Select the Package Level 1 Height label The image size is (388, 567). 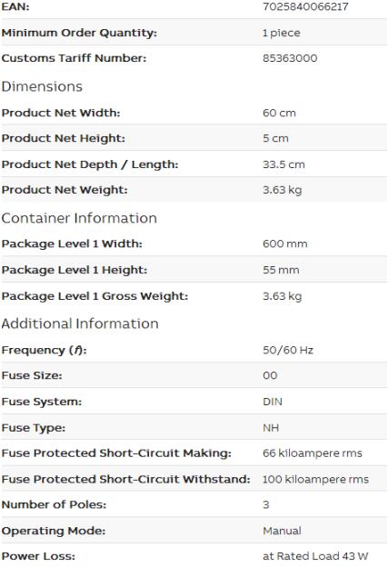(x=75, y=270)
